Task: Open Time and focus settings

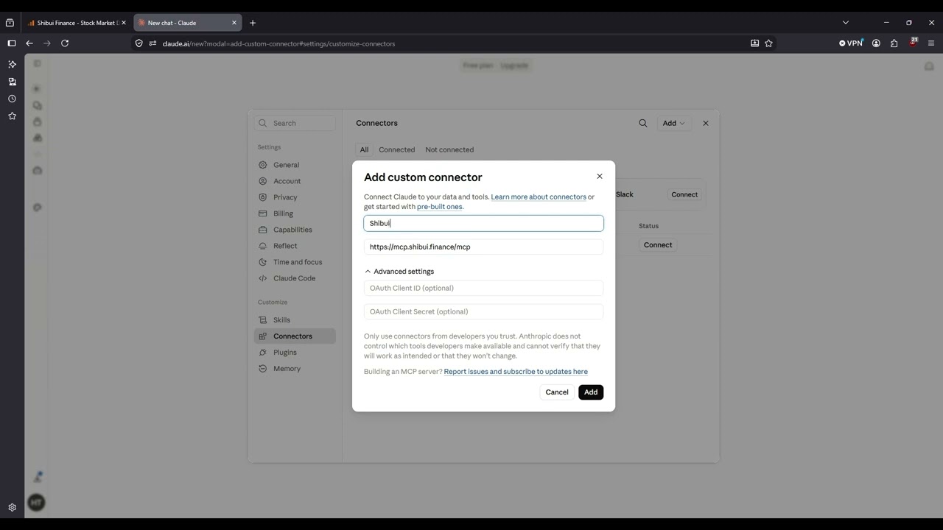Action: pyautogui.click(x=295, y=262)
